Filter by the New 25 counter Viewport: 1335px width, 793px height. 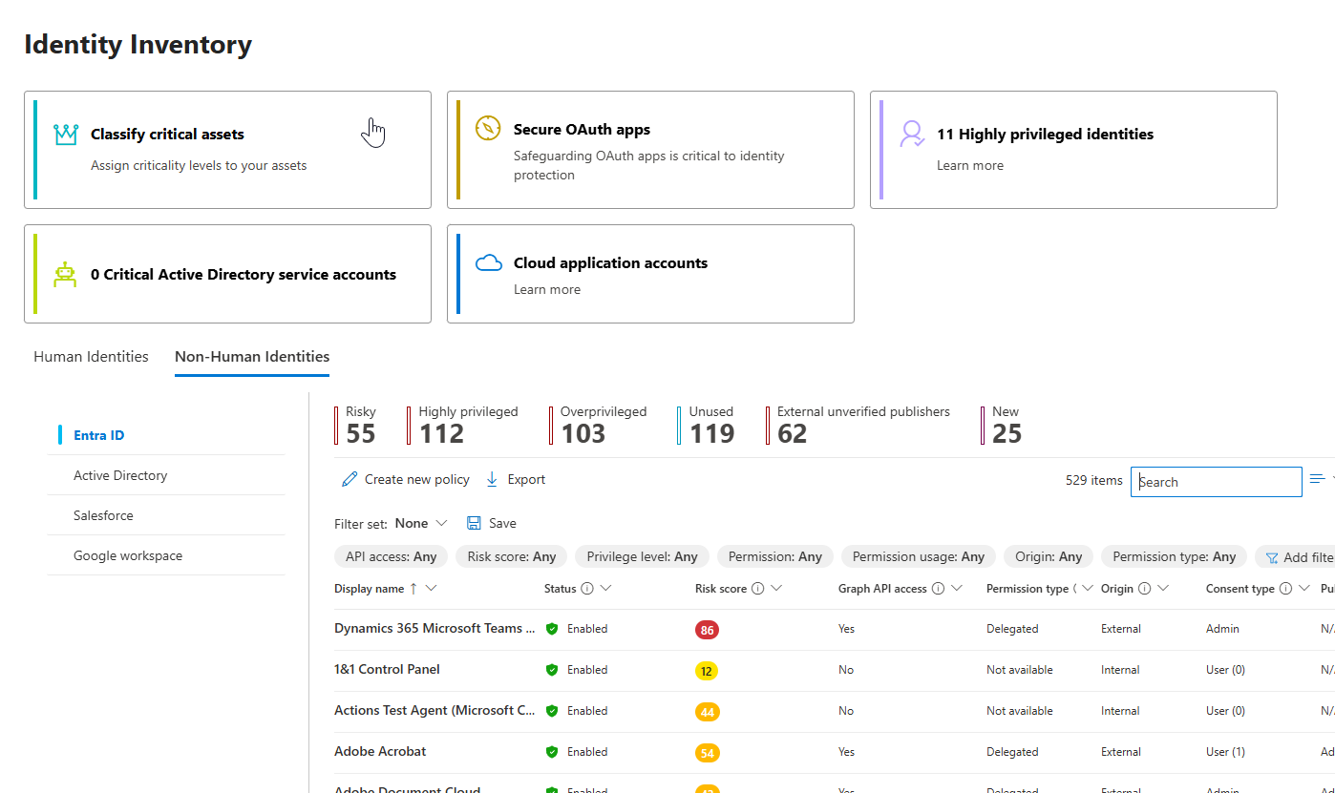point(1002,426)
